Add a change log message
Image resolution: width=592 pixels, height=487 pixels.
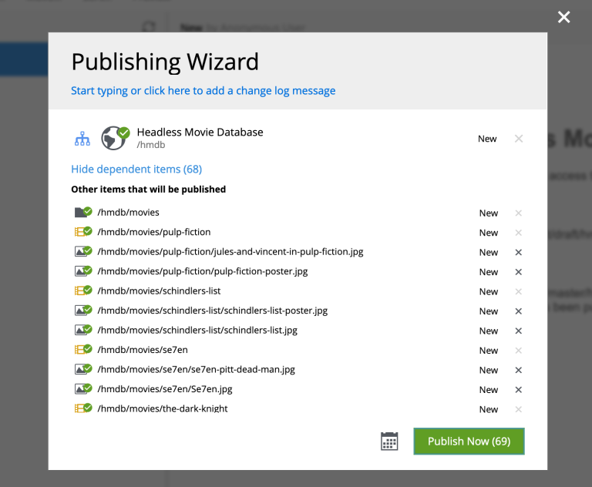coord(203,91)
